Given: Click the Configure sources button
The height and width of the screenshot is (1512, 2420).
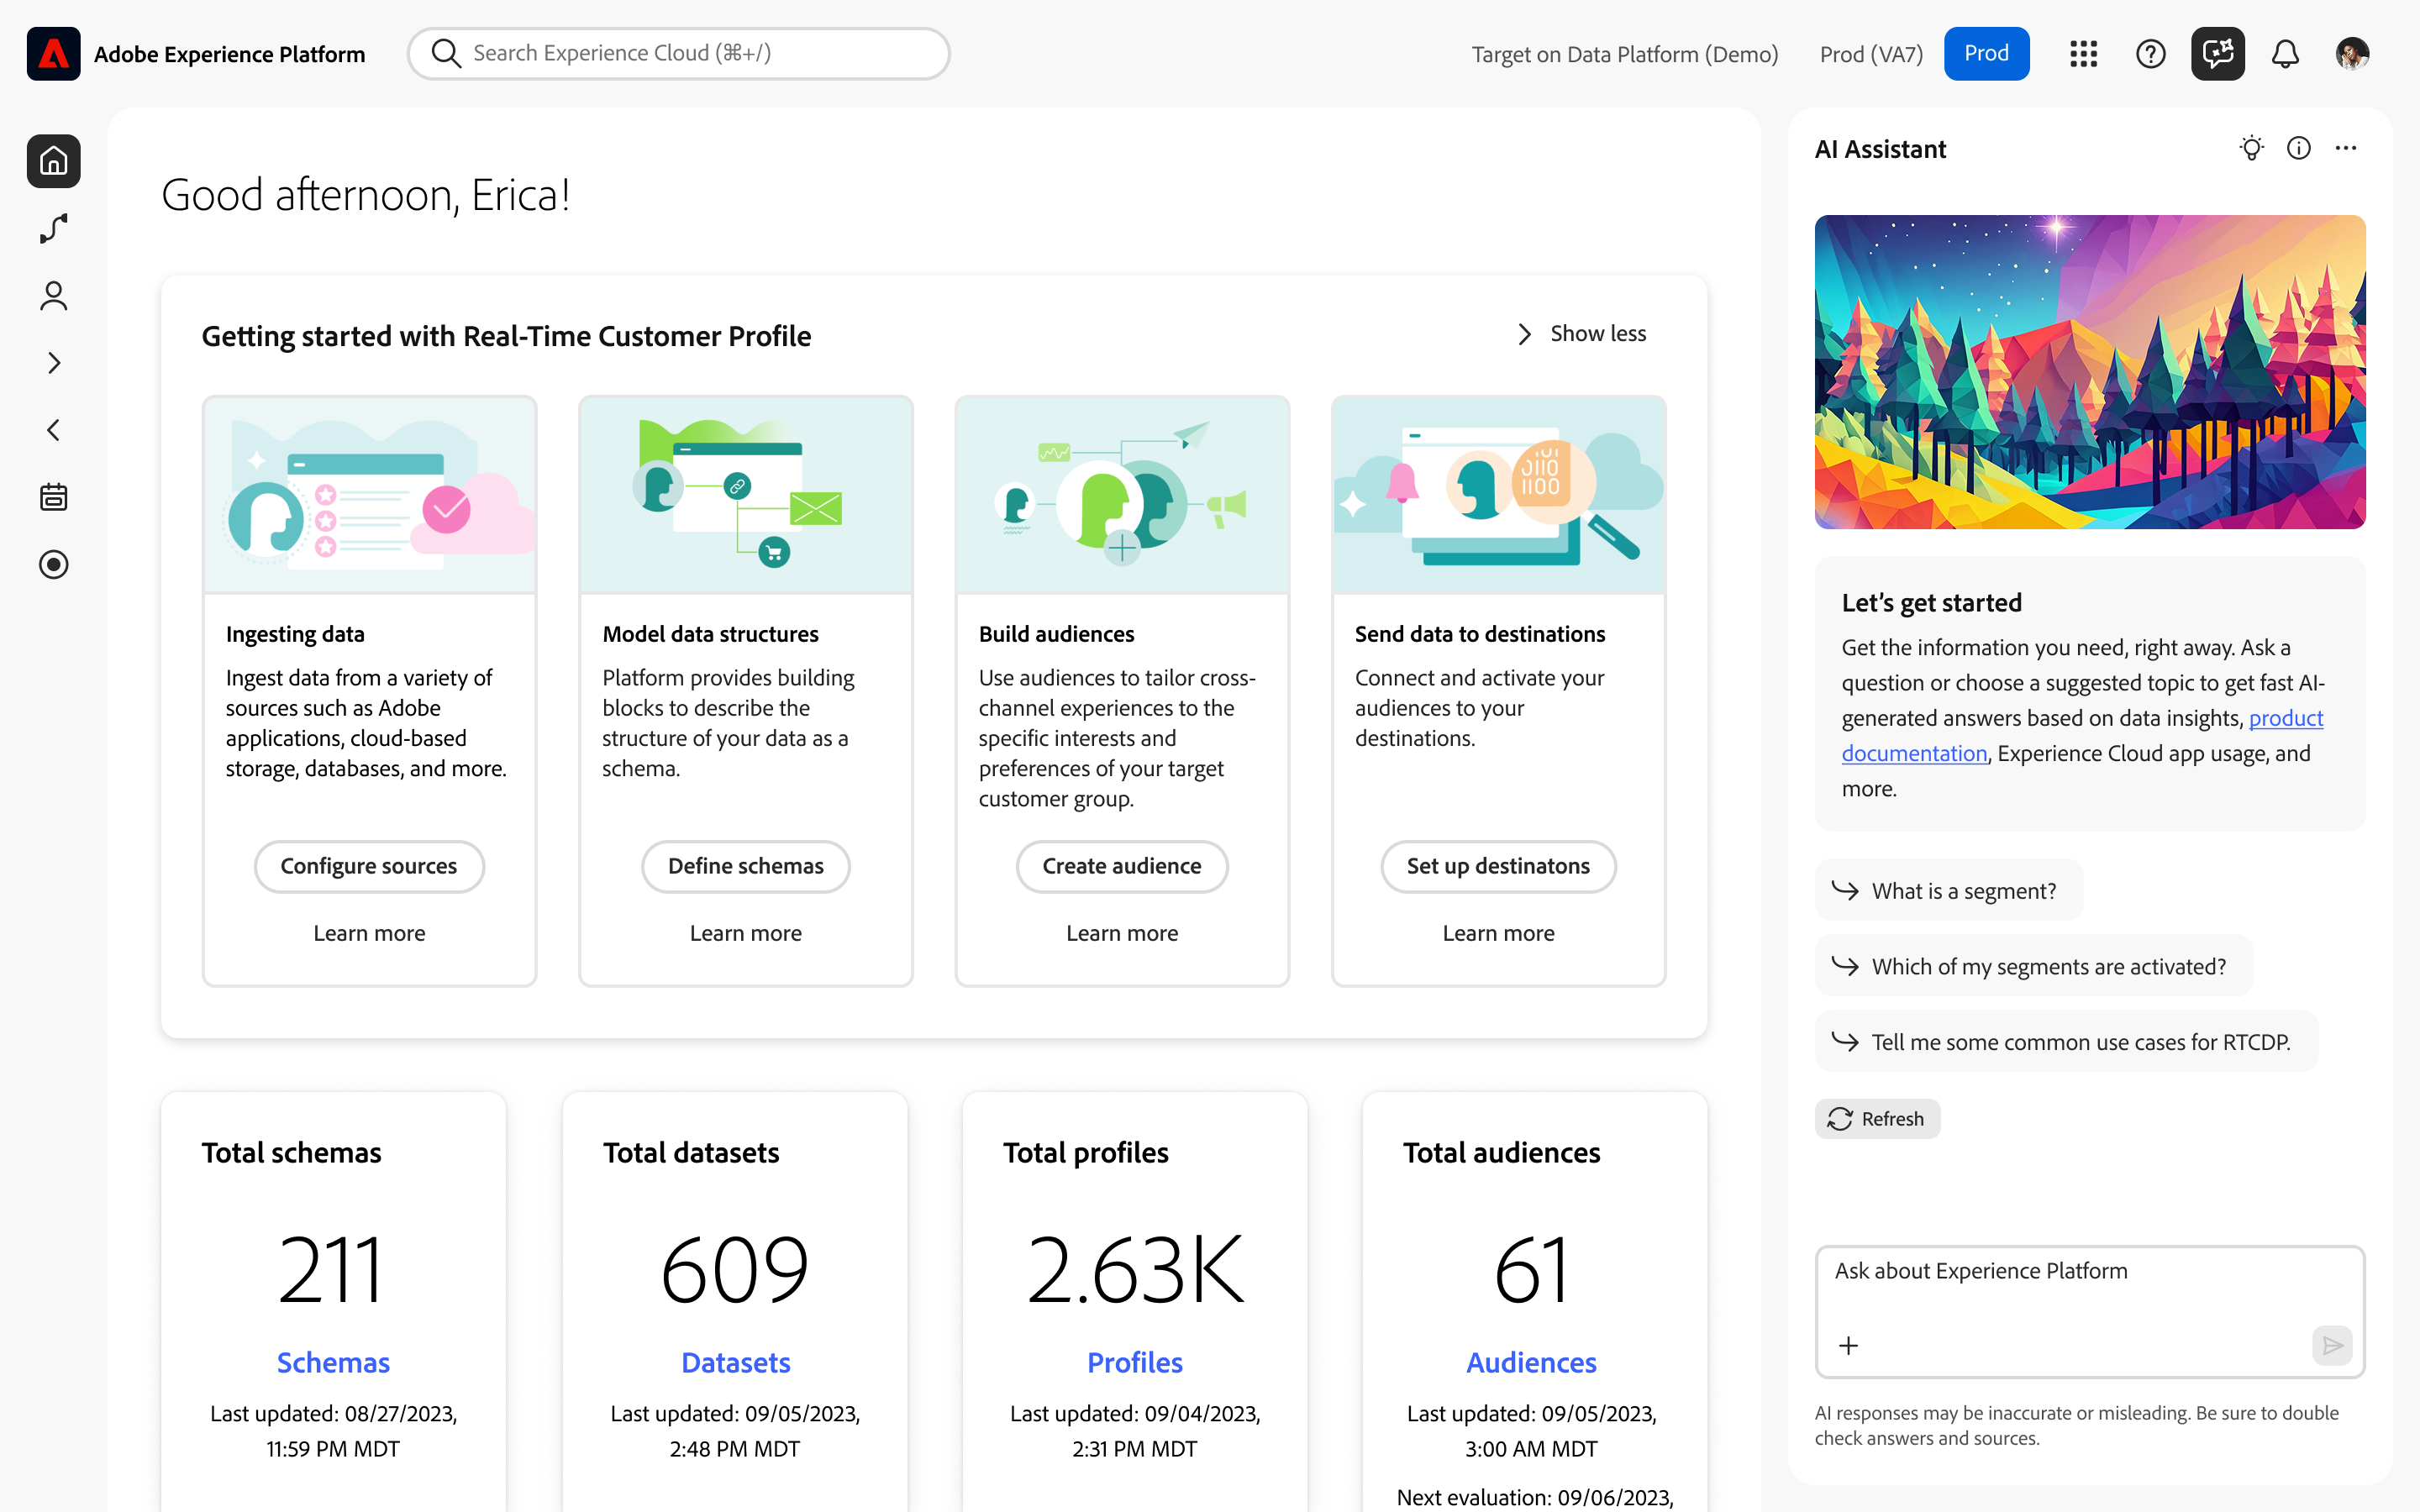Looking at the screenshot, I should (x=369, y=866).
